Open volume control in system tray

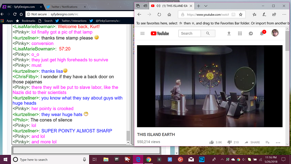click(244, 160)
